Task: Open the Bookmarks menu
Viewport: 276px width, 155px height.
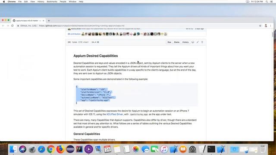Action: [x=52, y=2]
